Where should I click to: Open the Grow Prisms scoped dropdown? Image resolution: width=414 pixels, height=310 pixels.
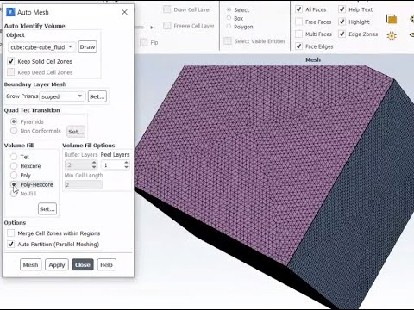click(62, 96)
